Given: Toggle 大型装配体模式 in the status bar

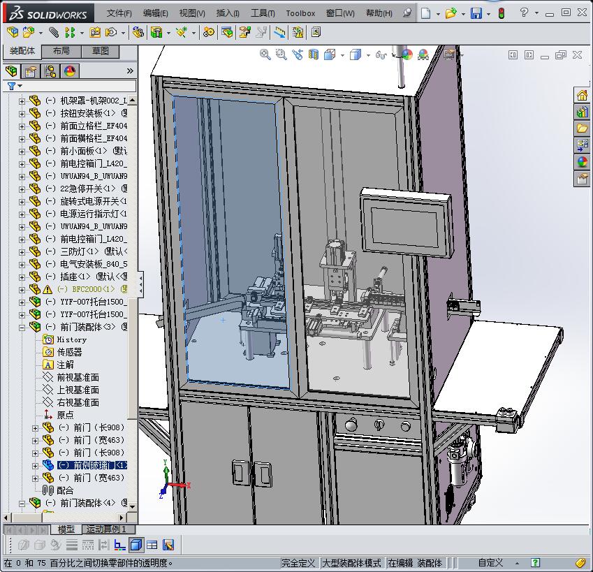Looking at the screenshot, I should point(351,563).
